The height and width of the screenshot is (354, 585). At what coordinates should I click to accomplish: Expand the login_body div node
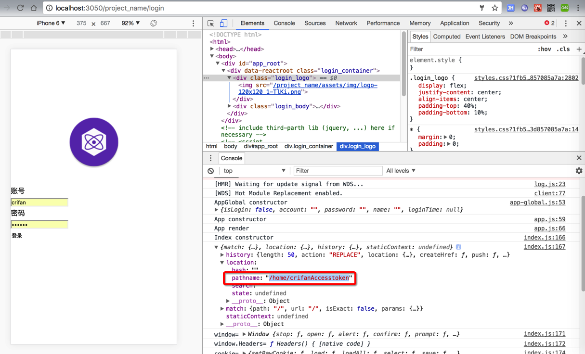[x=230, y=106]
